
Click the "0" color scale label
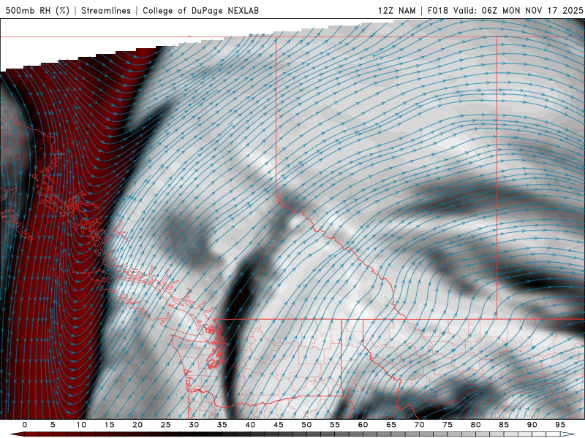(25, 425)
